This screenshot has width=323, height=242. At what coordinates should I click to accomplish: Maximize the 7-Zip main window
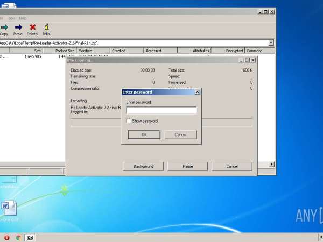[266, 12]
